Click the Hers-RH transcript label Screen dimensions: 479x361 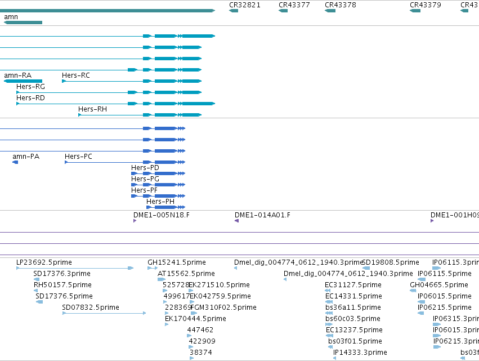coord(92,109)
